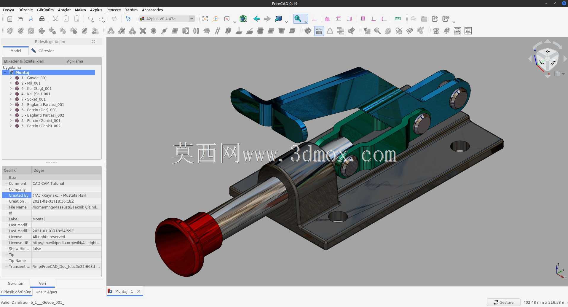The height and width of the screenshot is (307, 568).
Task: Click the A2plus remove constraint X icon
Action: click(143, 31)
